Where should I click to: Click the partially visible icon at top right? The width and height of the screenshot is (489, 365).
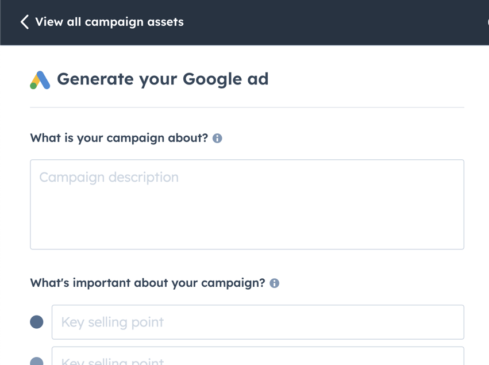tap(487, 22)
